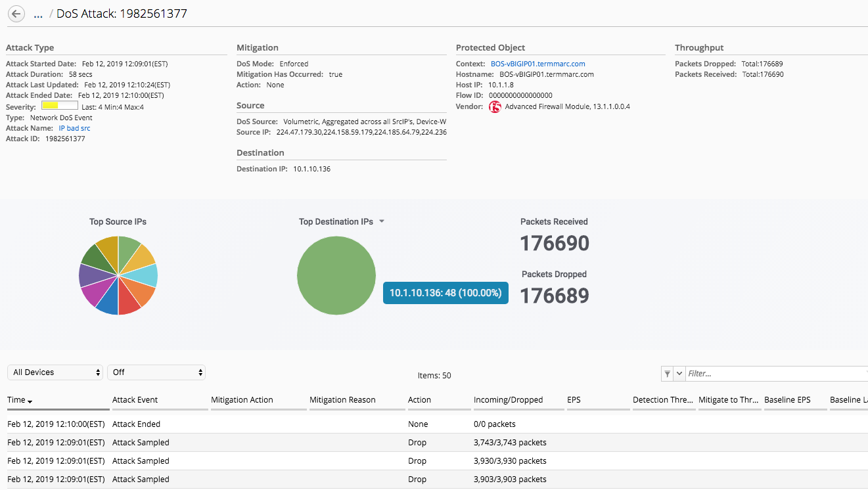Viewport: 868px width, 490px height.
Task: Click the Top Source IPs pie chart
Action: point(118,275)
